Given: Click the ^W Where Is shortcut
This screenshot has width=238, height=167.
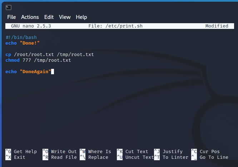Looking at the screenshot, I should point(95,152).
